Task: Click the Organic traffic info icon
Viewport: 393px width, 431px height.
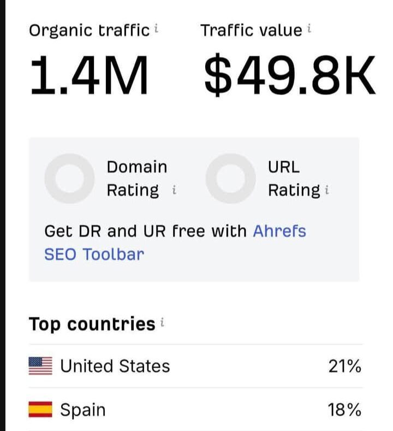Action: point(156,29)
